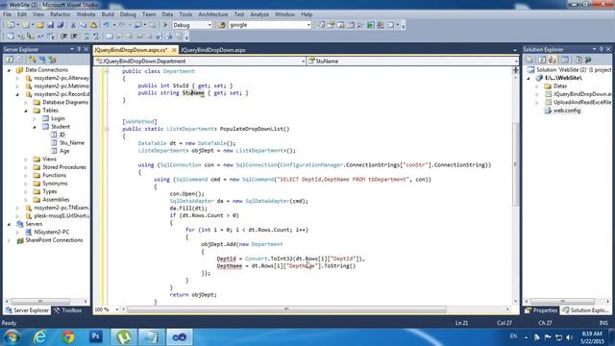Pin Server Explorer with auto-hide pushpin
Screen dimensions: 615x346
[x=79, y=49]
